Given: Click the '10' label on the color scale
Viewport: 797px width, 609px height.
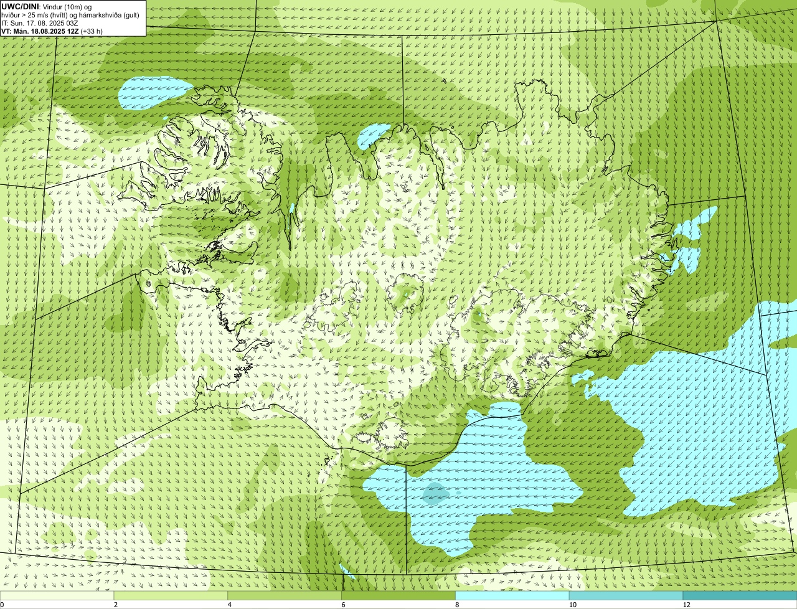Looking at the screenshot, I should [572, 605].
